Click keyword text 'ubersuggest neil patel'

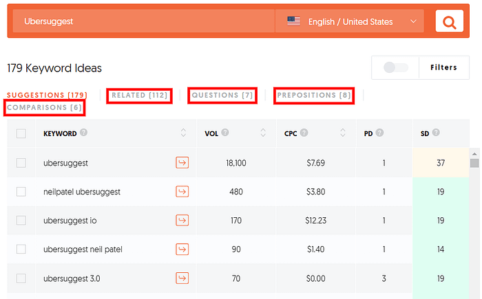pyautogui.click(x=83, y=250)
